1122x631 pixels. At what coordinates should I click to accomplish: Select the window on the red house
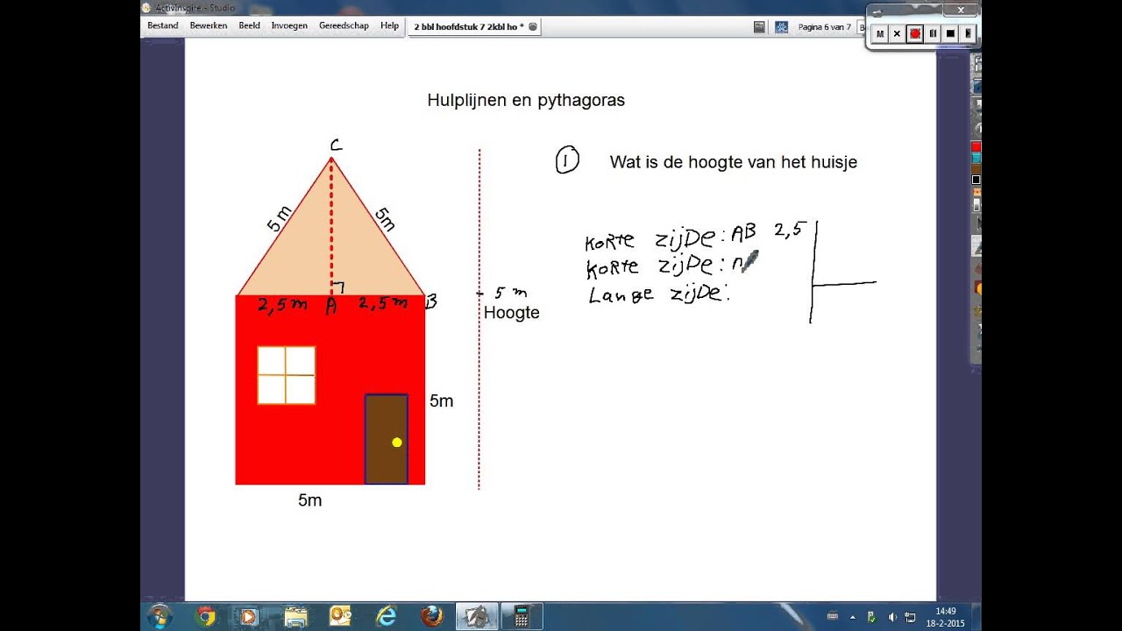[286, 375]
